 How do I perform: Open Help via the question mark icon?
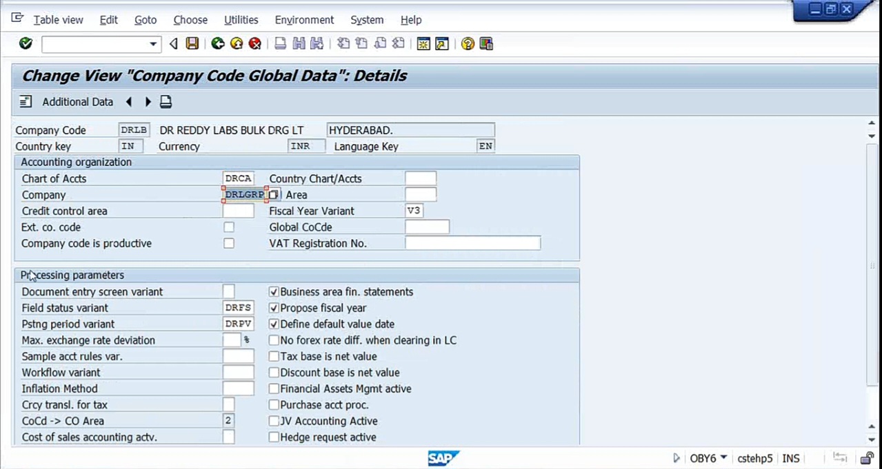coord(468,44)
